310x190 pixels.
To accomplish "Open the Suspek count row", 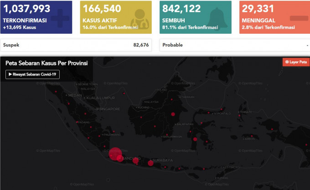I will point(77,45).
